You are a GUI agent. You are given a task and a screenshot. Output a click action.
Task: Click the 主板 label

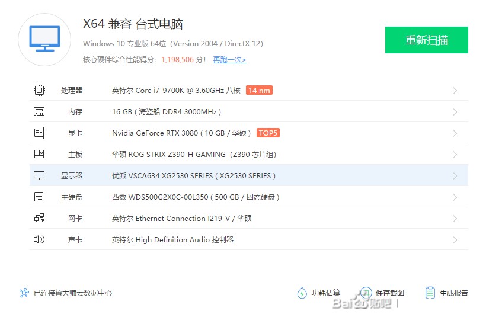tap(75, 155)
